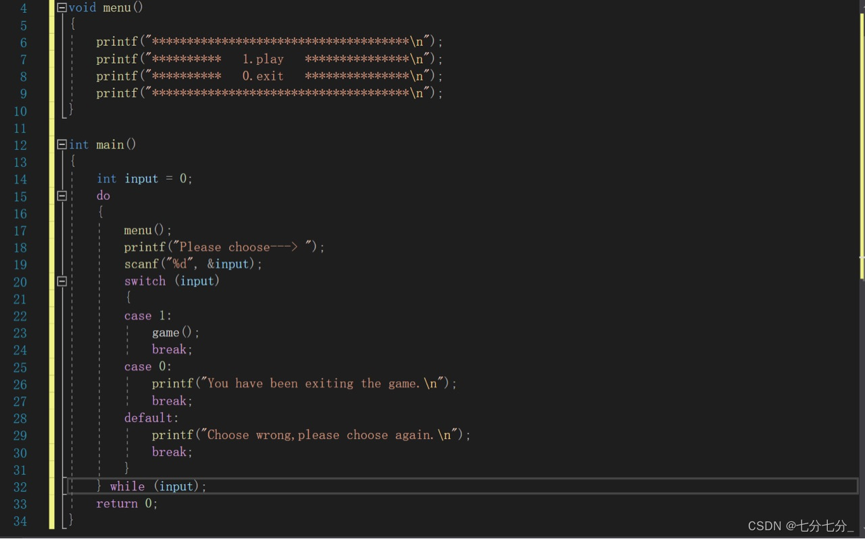
Task: Collapse the int main() function fold
Action: (62, 145)
